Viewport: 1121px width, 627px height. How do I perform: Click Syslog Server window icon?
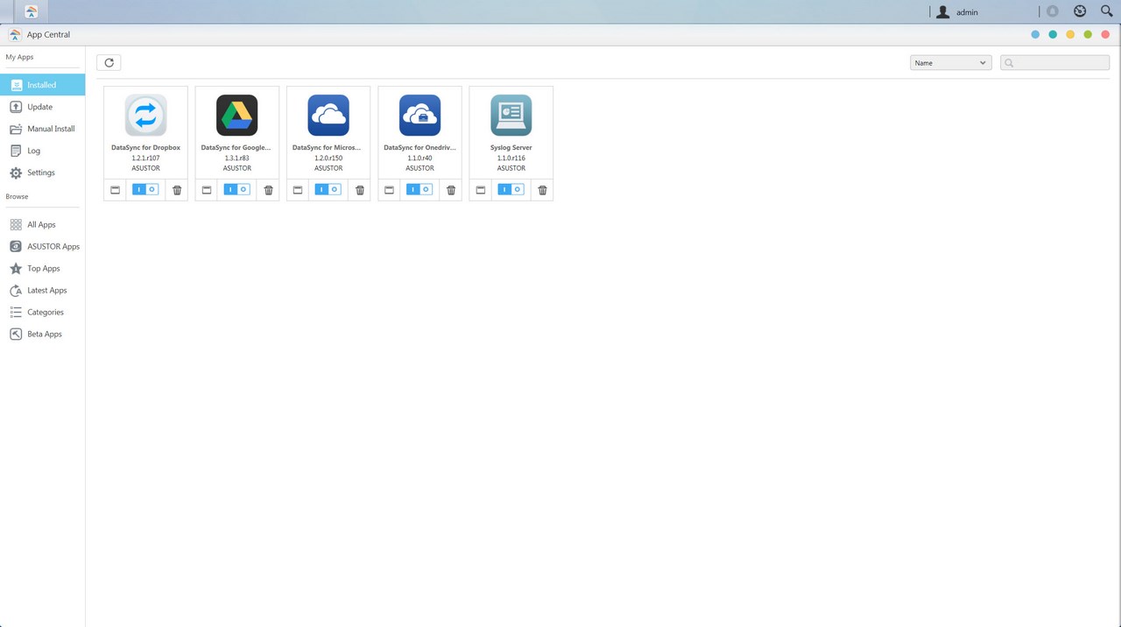480,190
